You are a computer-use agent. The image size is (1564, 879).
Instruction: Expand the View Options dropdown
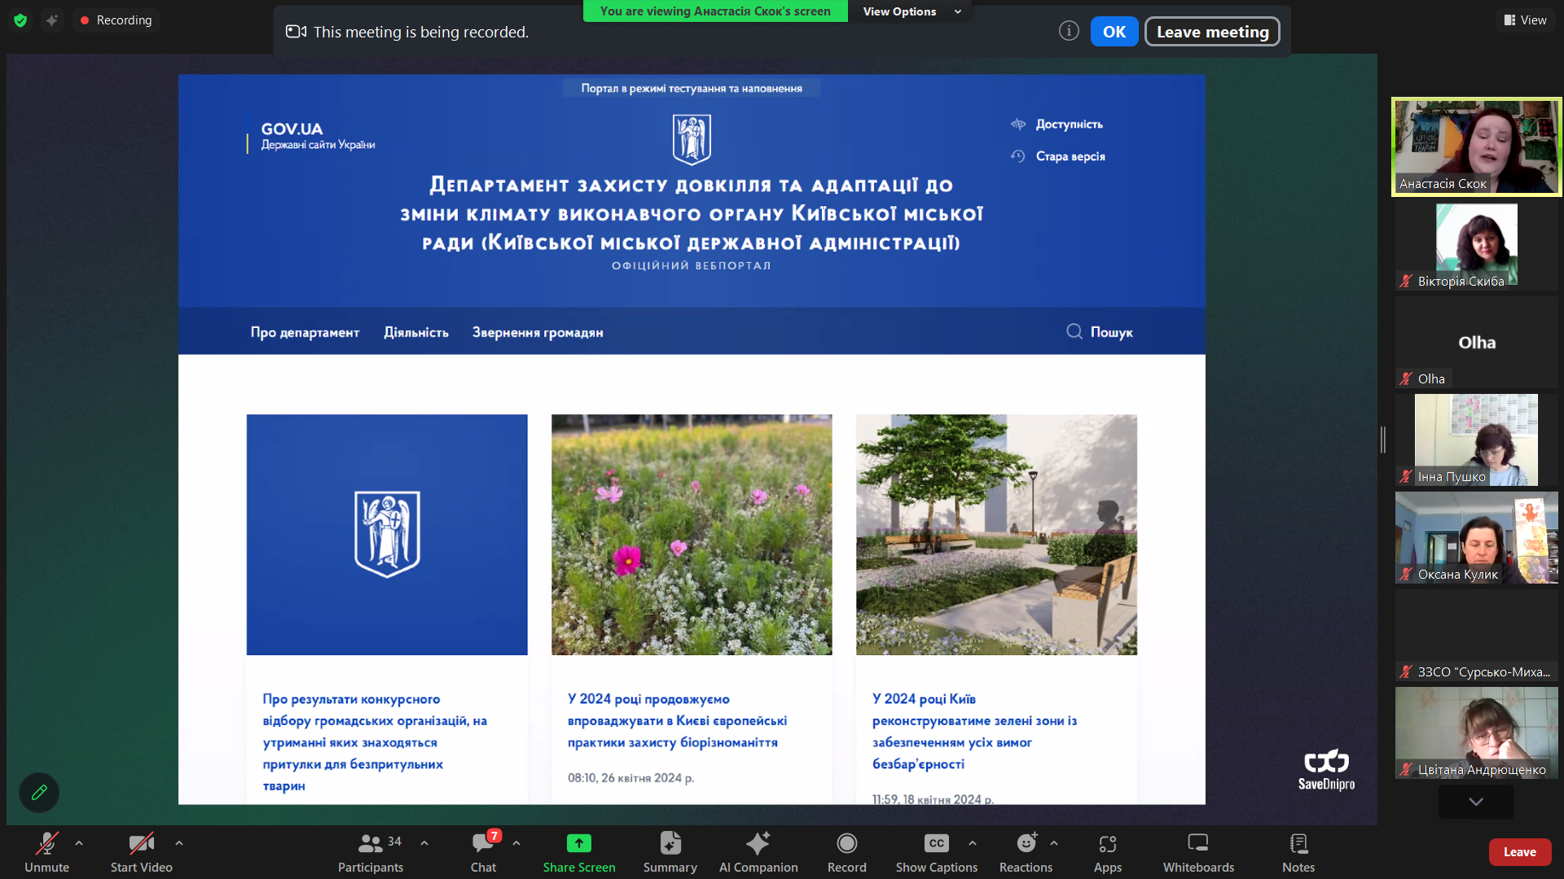click(911, 11)
